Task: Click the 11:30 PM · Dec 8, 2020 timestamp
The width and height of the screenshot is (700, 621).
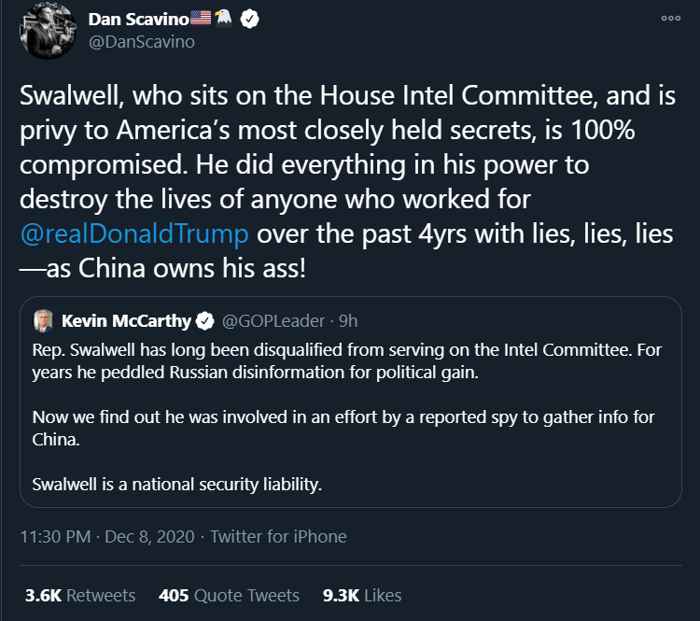Action: pyautogui.click(x=107, y=536)
